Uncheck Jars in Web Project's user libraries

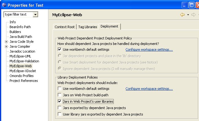(59, 101)
